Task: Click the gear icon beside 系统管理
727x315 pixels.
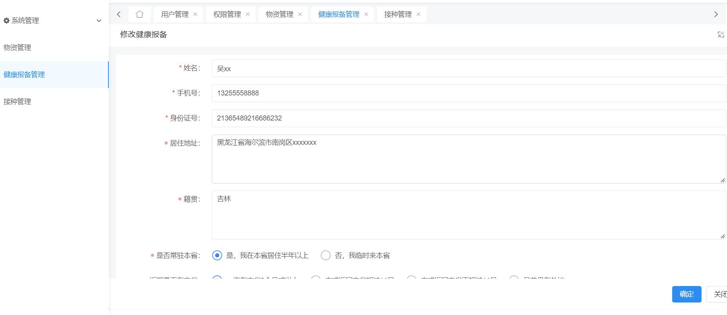Action: tap(6, 20)
